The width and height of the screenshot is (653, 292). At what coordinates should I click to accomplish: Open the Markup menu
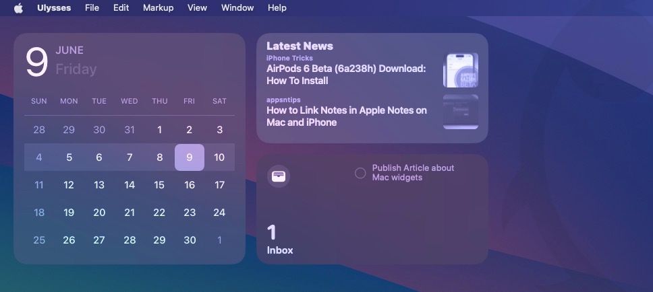tap(159, 8)
